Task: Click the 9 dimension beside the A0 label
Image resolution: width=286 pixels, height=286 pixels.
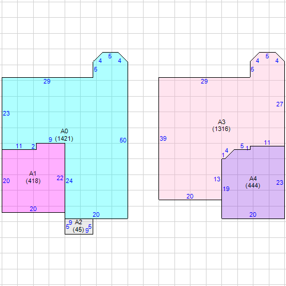Action: 50,140
